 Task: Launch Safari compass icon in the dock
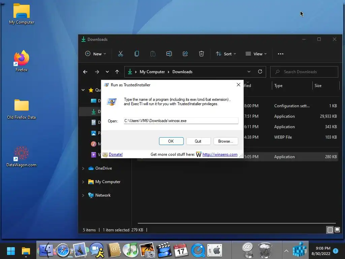(x=62, y=250)
